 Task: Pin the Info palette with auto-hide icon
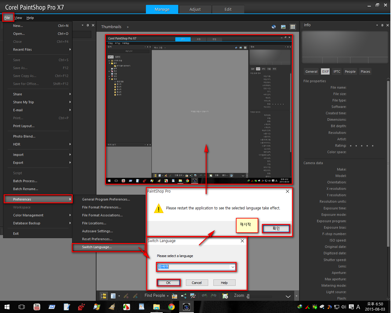[382, 25]
